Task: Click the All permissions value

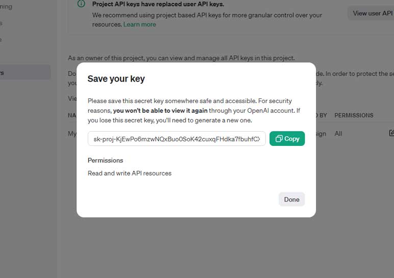Action: pyautogui.click(x=338, y=134)
